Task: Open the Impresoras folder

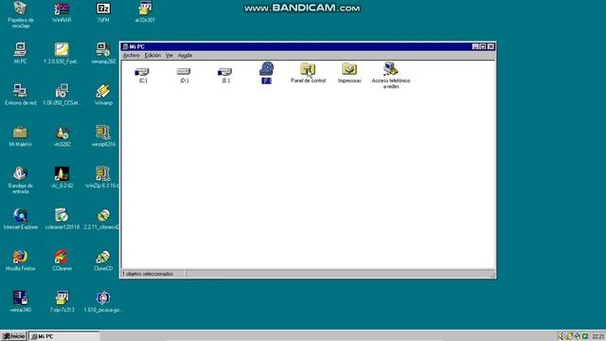Action: click(x=349, y=69)
